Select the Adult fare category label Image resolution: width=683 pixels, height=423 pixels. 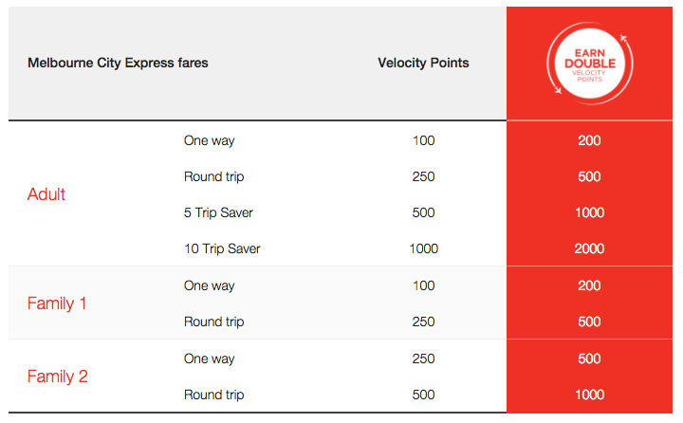(46, 194)
